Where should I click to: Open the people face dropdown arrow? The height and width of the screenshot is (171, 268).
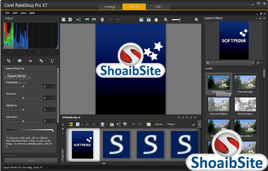107,124
